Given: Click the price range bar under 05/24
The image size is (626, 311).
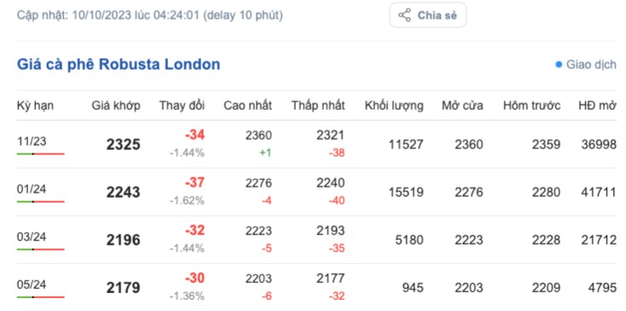Looking at the screenshot, I should 40,297.
